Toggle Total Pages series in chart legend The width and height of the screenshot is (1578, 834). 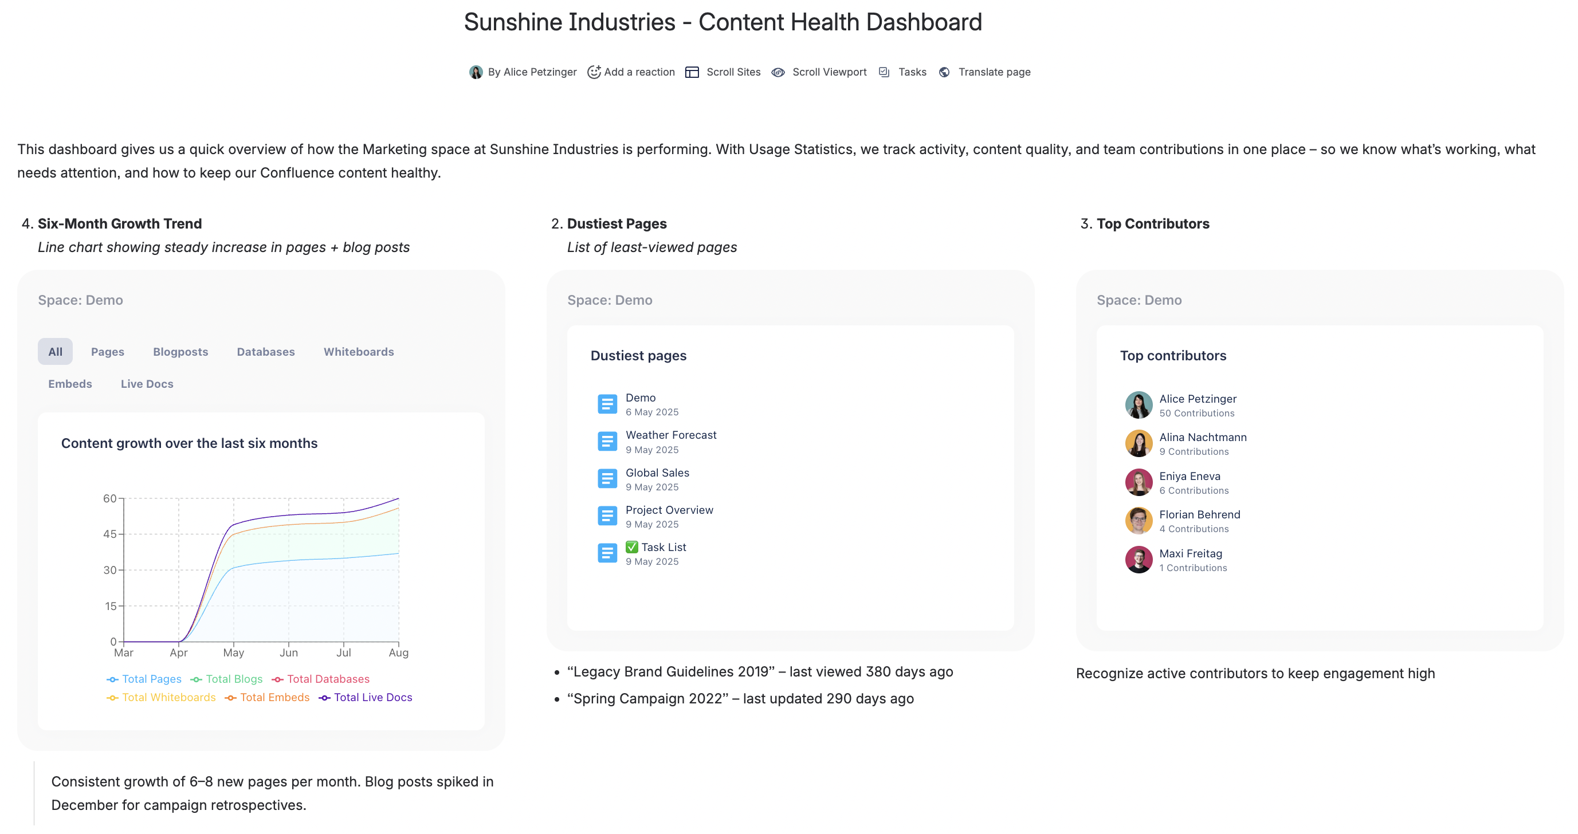pos(144,679)
